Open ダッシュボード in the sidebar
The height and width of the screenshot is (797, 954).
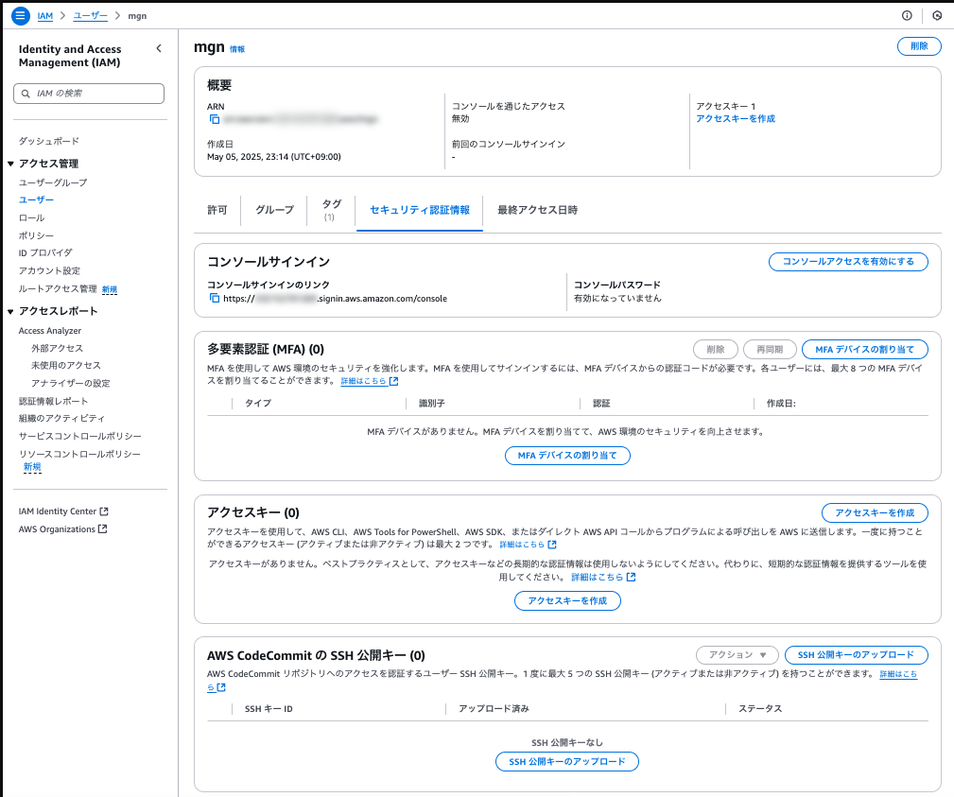click(x=48, y=141)
